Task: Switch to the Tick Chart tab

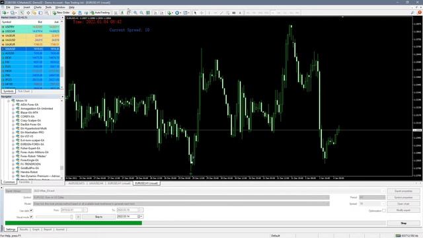Action: click(x=24, y=91)
